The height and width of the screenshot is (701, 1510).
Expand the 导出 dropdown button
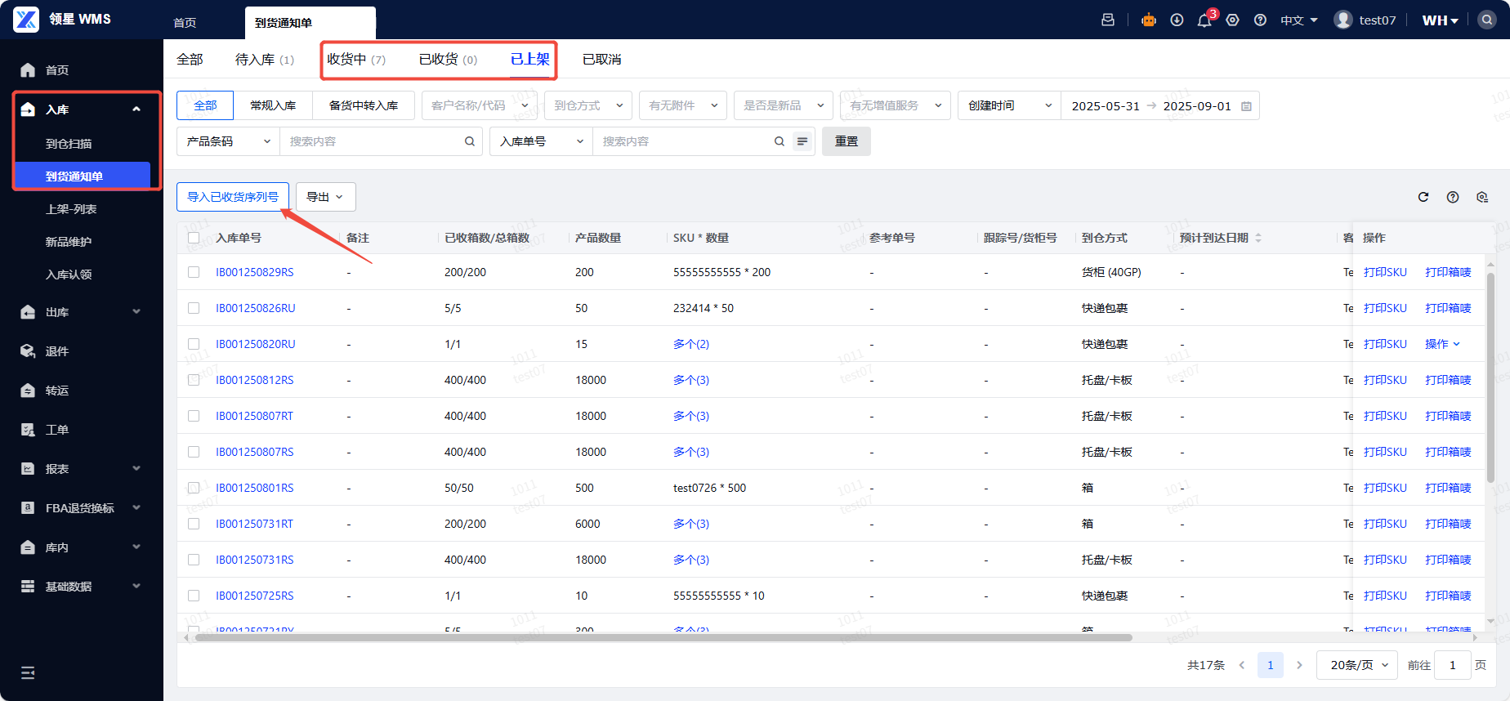(325, 197)
